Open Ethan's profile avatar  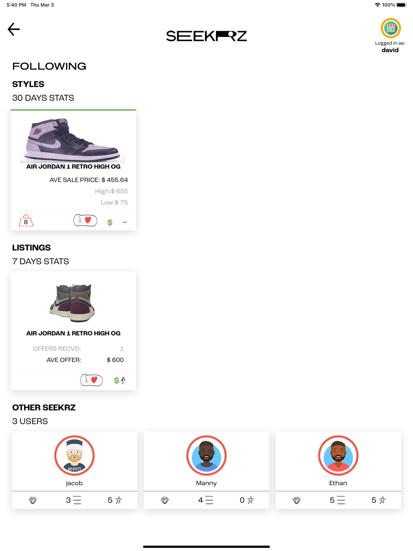pyautogui.click(x=338, y=456)
